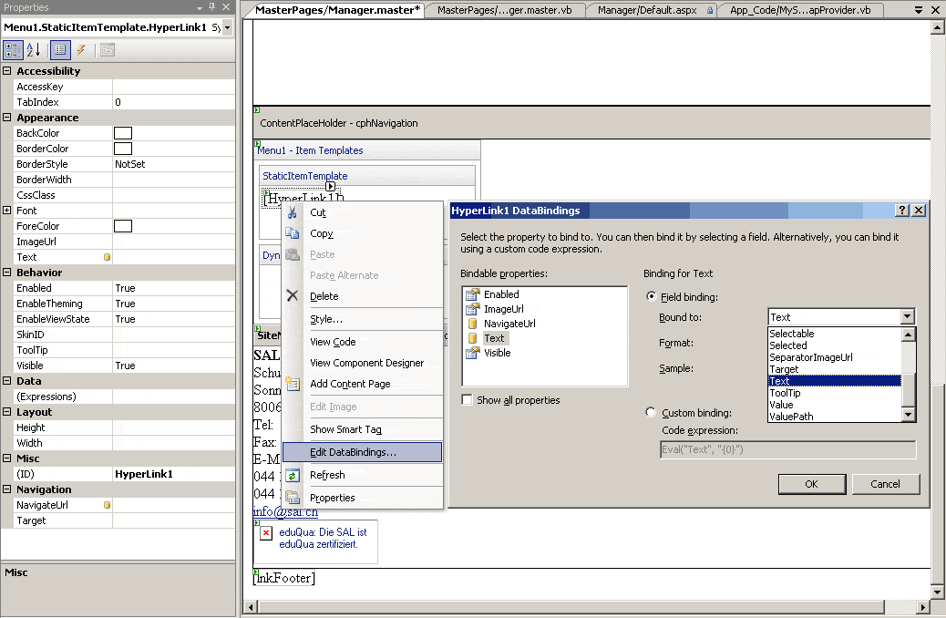This screenshot has height=618, width=946.
Task: Click the Cut scissors icon
Action: pos(292,212)
